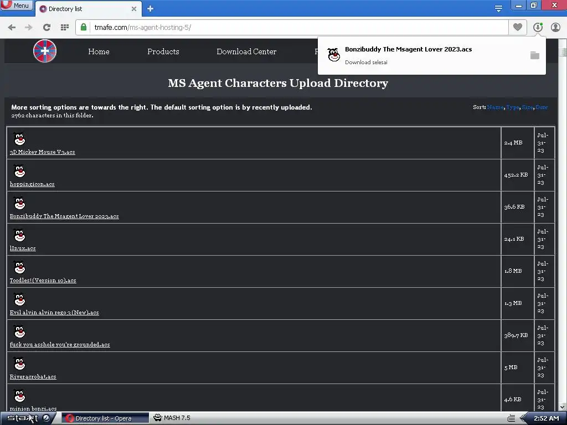Bookmark page with heart icon
The width and height of the screenshot is (567, 425).
click(x=518, y=27)
